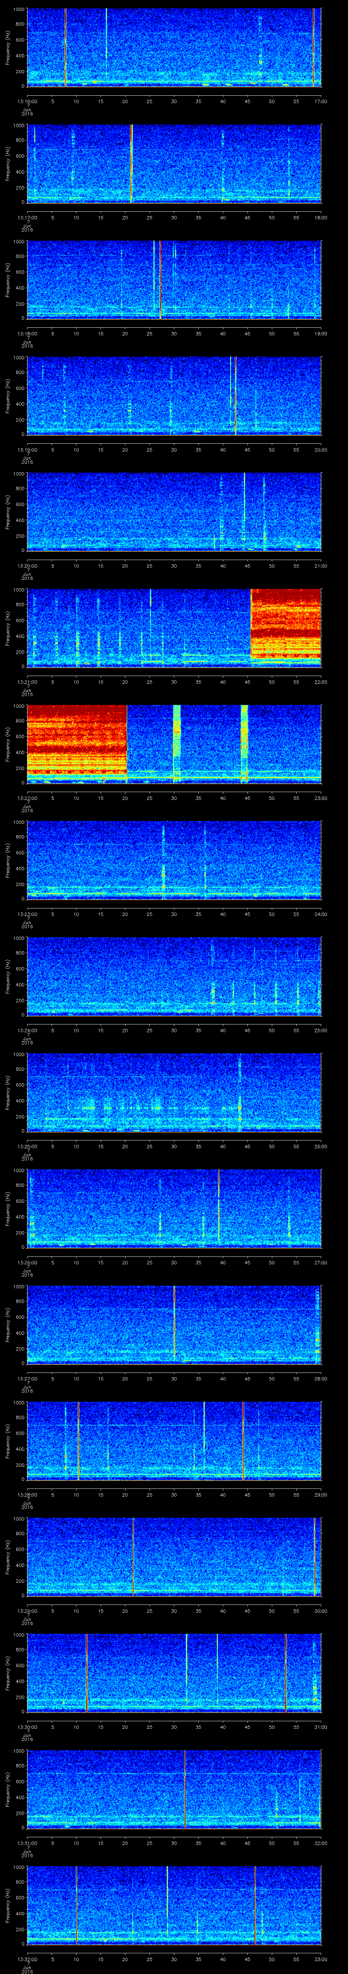Click the 23:00 end-of-axis label
348x1974 pixels.
[x=320, y=798]
